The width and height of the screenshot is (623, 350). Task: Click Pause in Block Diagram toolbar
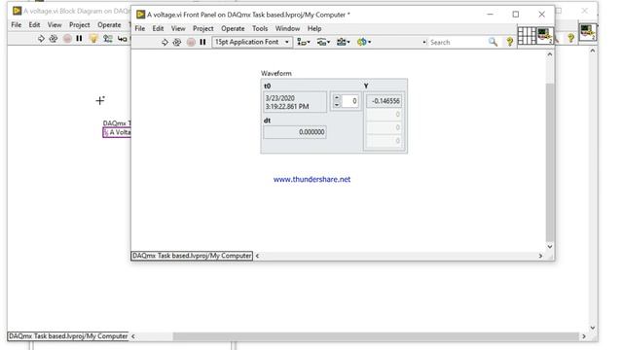[79, 39]
